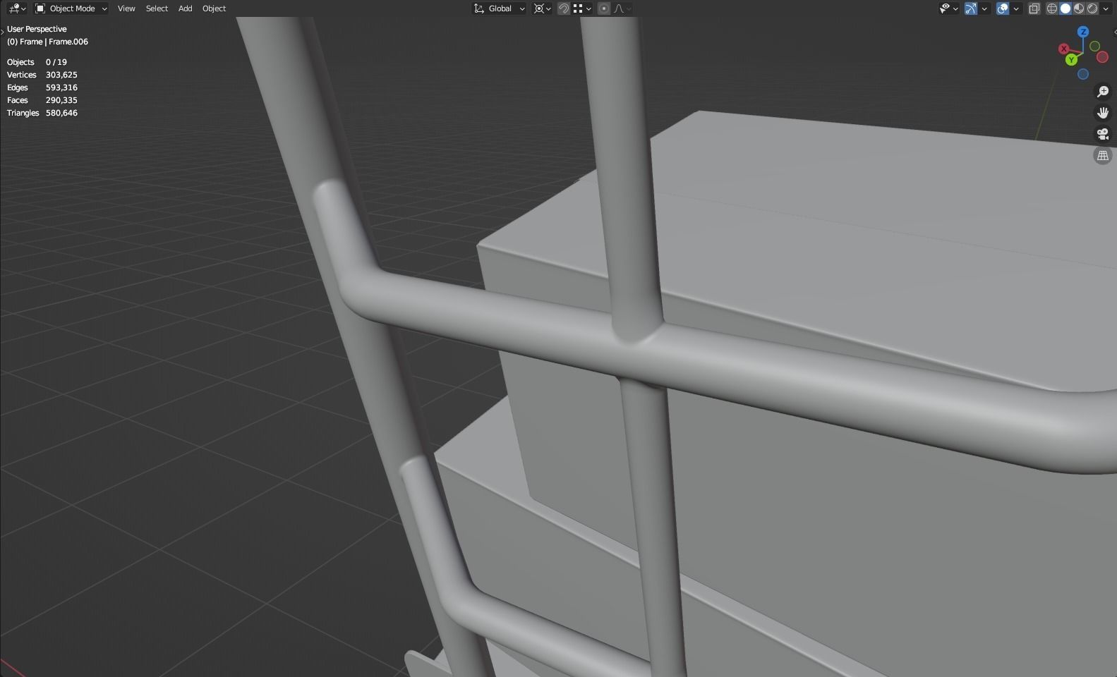The height and width of the screenshot is (677, 1117).
Task: Click the zoom view magnifier icon
Action: click(1103, 92)
